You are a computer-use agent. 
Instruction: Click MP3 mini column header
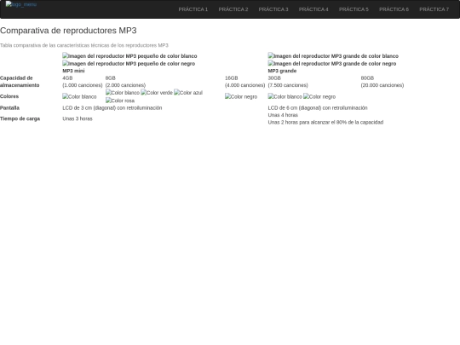pos(73,71)
